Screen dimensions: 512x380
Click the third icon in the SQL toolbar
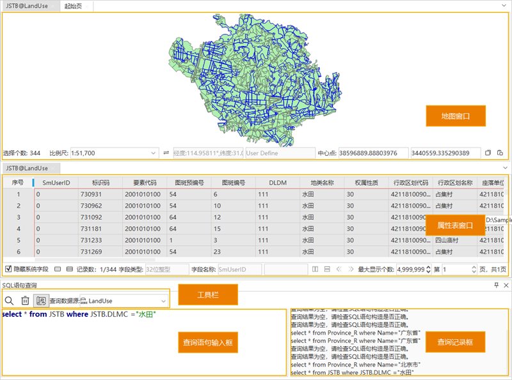click(41, 300)
